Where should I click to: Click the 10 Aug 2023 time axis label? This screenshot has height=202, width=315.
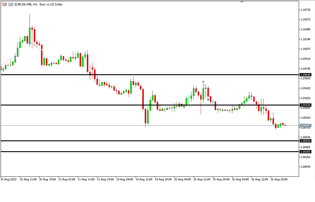point(9,179)
